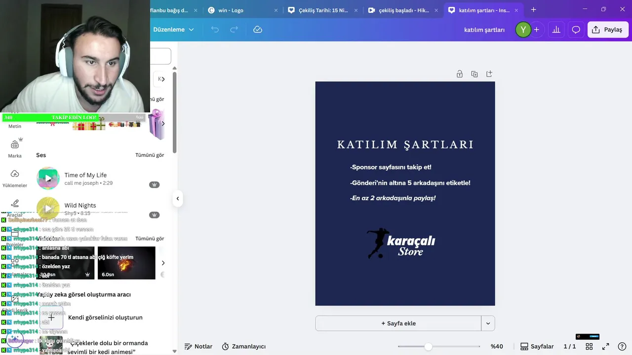Open the Düzenleme mode dropdown
The height and width of the screenshot is (355, 632).
click(x=173, y=30)
